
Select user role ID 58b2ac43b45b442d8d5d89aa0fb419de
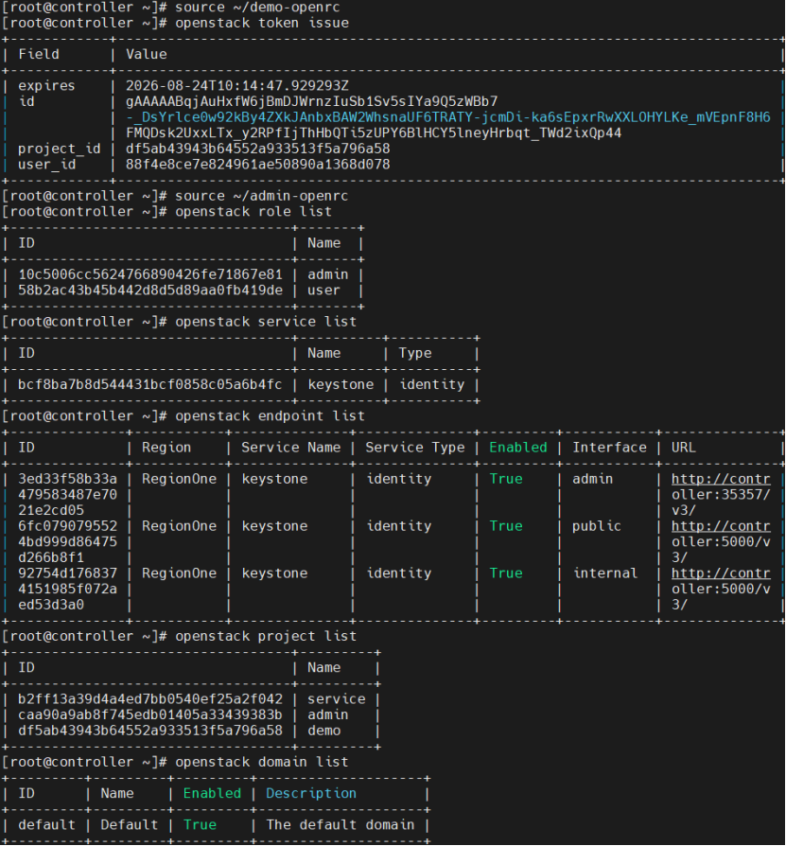[x=150, y=291]
